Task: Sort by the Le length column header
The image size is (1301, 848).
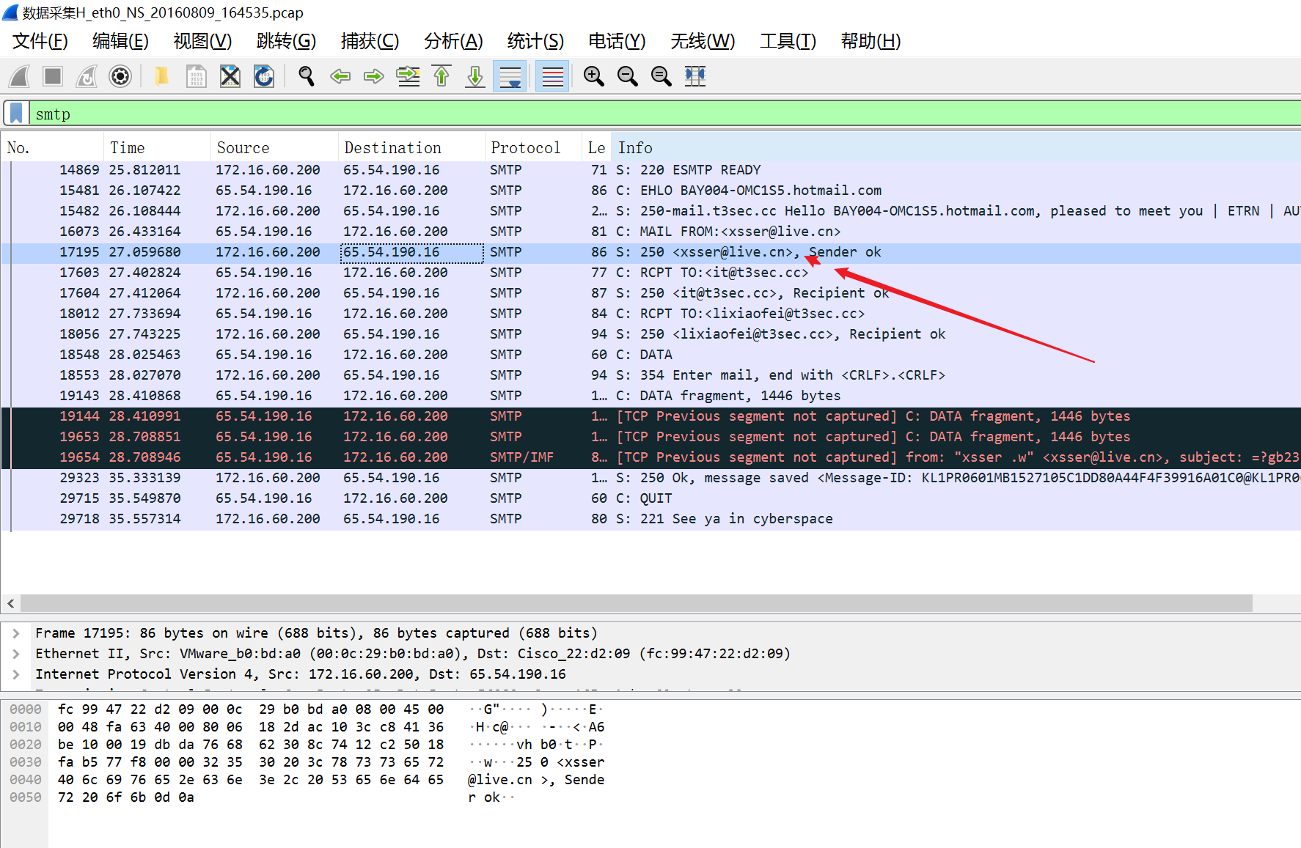Action: coord(596,148)
